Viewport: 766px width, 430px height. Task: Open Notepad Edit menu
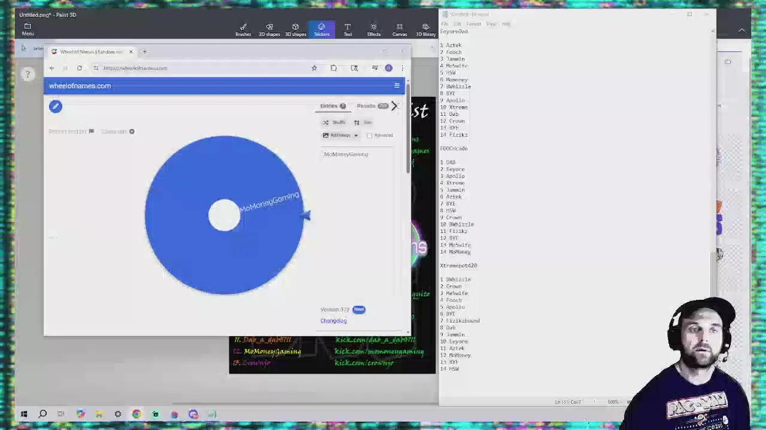457,24
